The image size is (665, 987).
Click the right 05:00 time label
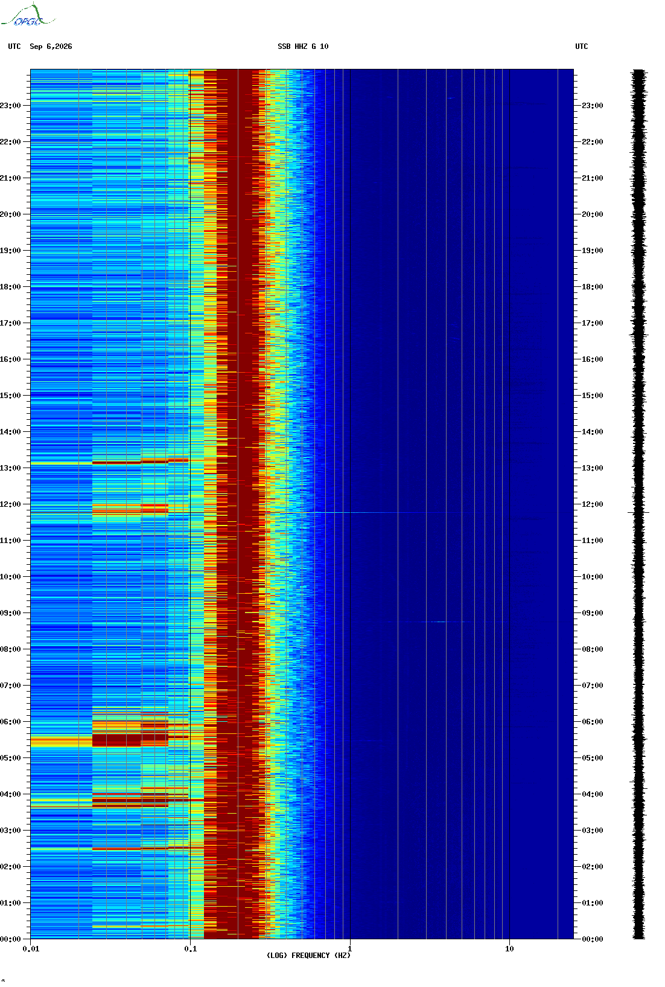tap(592, 758)
